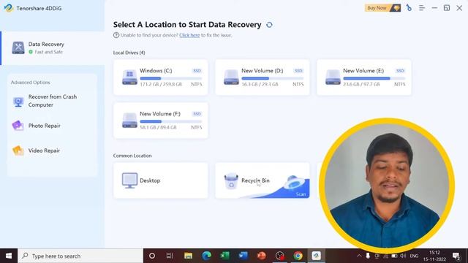Click the Buy Now button
Image resolution: width=468 pixels, height=263 pixels.
pyautogui.click(x=382, y=8)
